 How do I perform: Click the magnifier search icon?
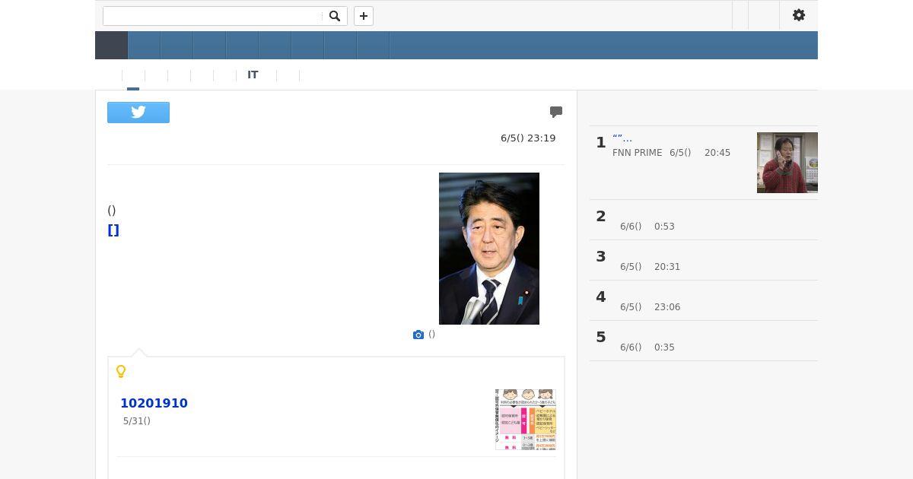click(334, 16)
